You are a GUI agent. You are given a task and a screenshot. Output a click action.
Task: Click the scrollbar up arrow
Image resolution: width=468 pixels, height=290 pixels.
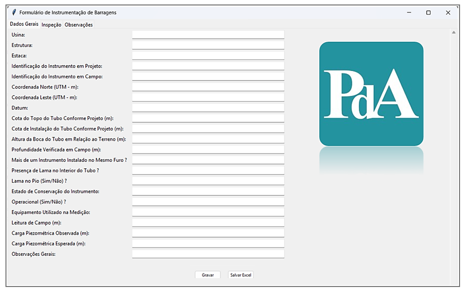(454, 32)
